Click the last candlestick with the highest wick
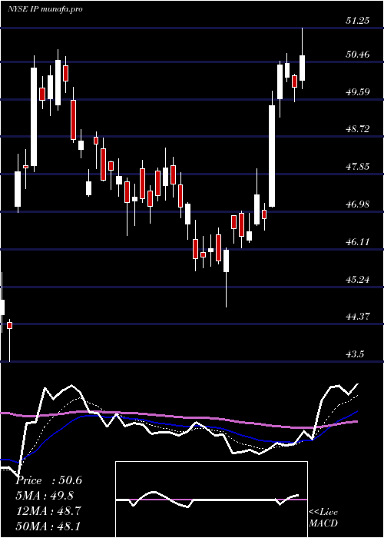This screenshot has width=384, height=538. pyautogui.click(x=302, y=68)
